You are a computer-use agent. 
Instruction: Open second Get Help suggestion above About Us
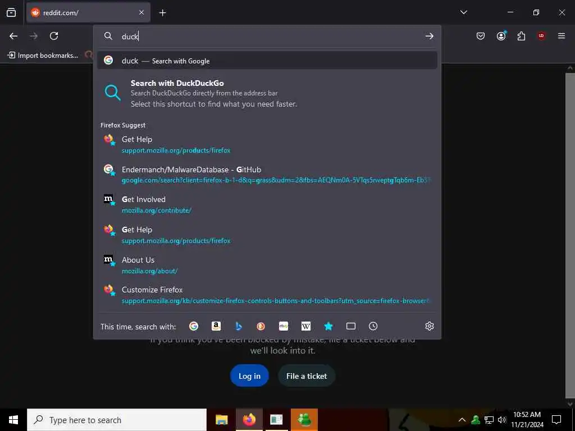click(267, 235)
